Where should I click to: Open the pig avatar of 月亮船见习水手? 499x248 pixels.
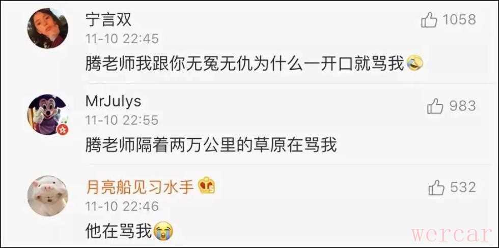point(48,196)
